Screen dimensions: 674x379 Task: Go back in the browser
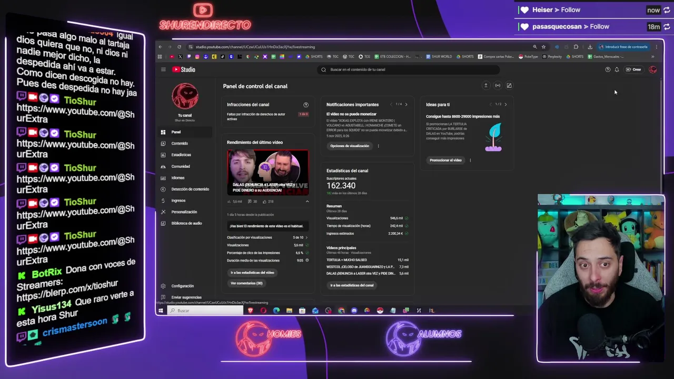(161, 47)
